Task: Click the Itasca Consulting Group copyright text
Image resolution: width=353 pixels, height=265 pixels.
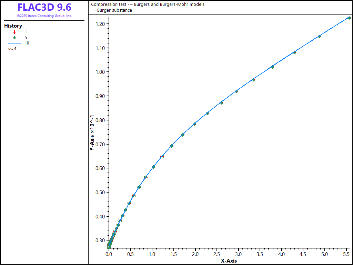Action: coord(44,16)
